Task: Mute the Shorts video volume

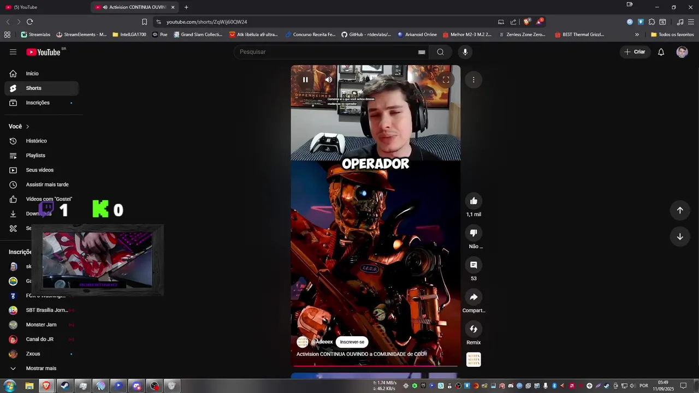Action: point(328,80)
